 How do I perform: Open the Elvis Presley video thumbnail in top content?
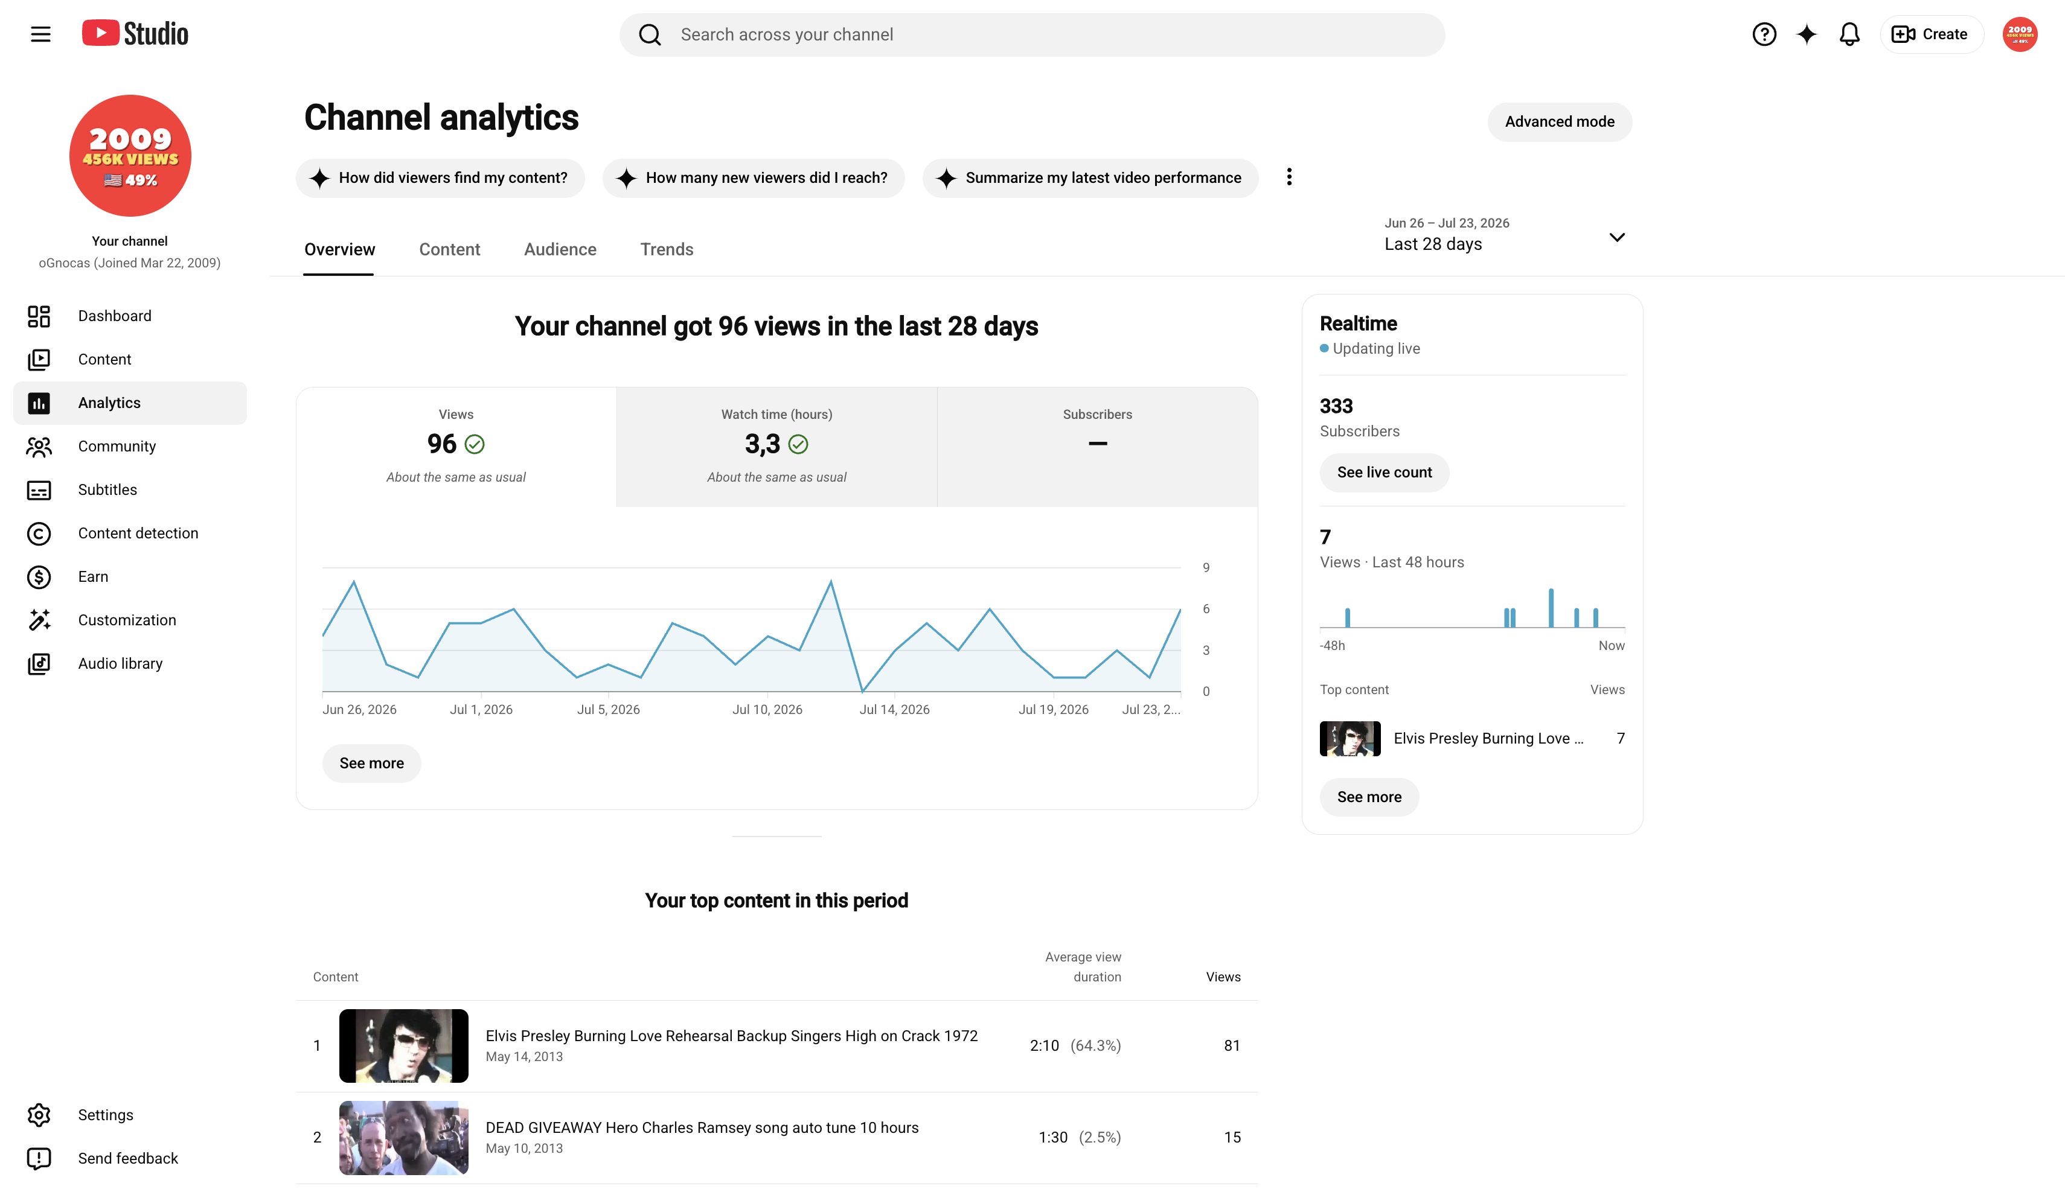point(403,1045)
